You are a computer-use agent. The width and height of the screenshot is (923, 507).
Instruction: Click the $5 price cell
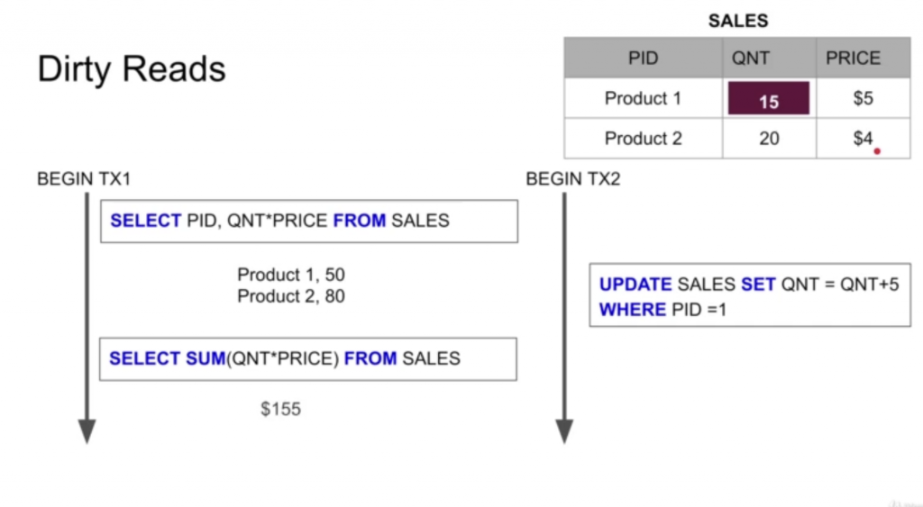coord(864,98)
